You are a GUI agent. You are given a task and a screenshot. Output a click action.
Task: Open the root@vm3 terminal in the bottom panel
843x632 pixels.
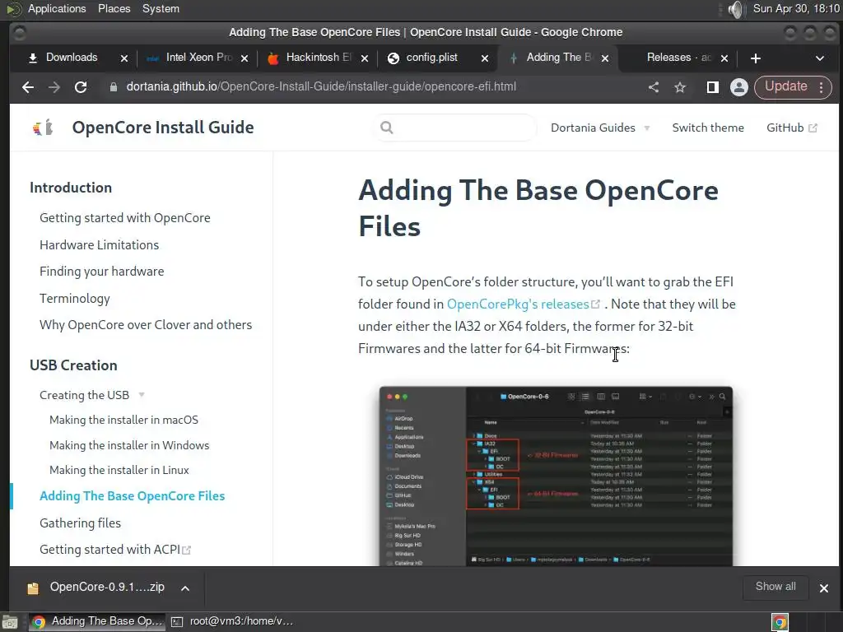click(232, 621)
